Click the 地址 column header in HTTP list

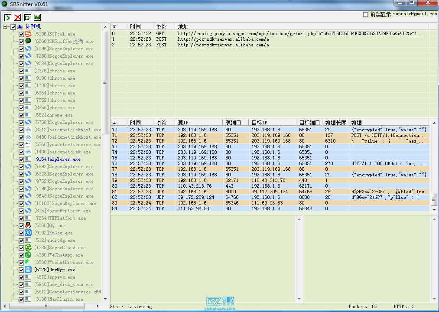(x=183, y=26)
